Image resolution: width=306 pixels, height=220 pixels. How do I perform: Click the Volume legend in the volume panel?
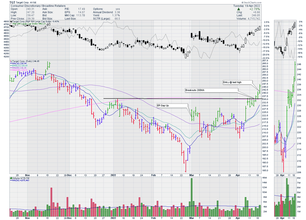(20, 178)
